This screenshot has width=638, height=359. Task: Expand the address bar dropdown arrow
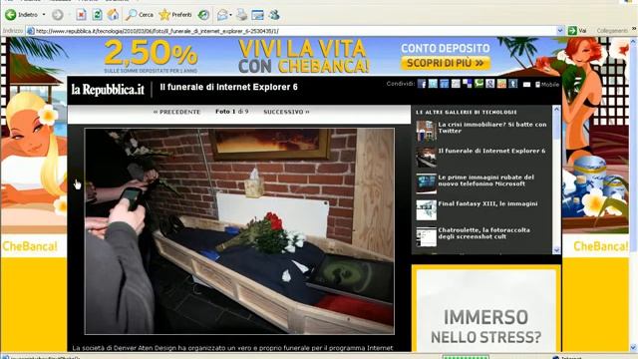(560, 31)
